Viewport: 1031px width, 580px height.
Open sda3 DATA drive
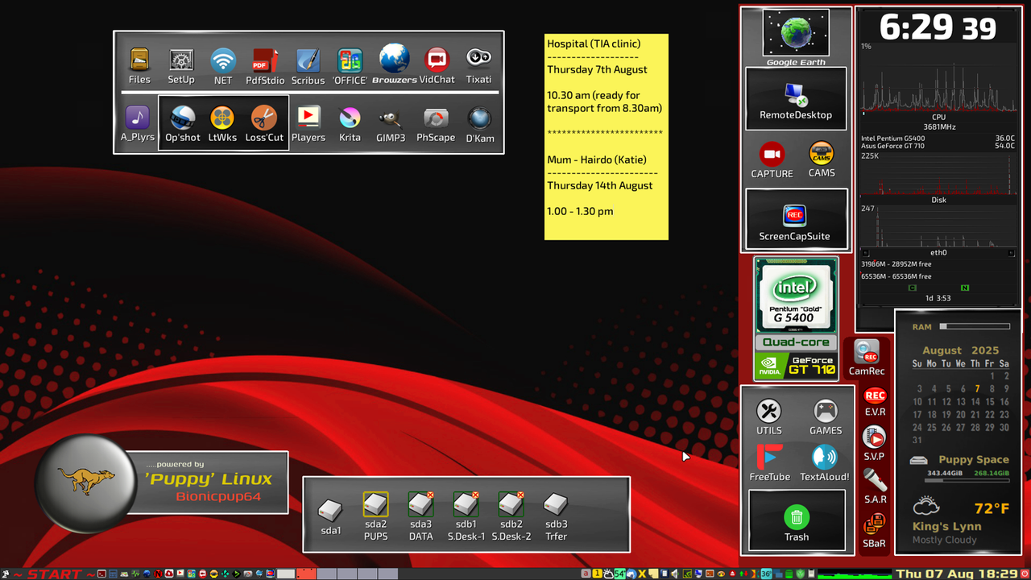click(x=420, y=504)
